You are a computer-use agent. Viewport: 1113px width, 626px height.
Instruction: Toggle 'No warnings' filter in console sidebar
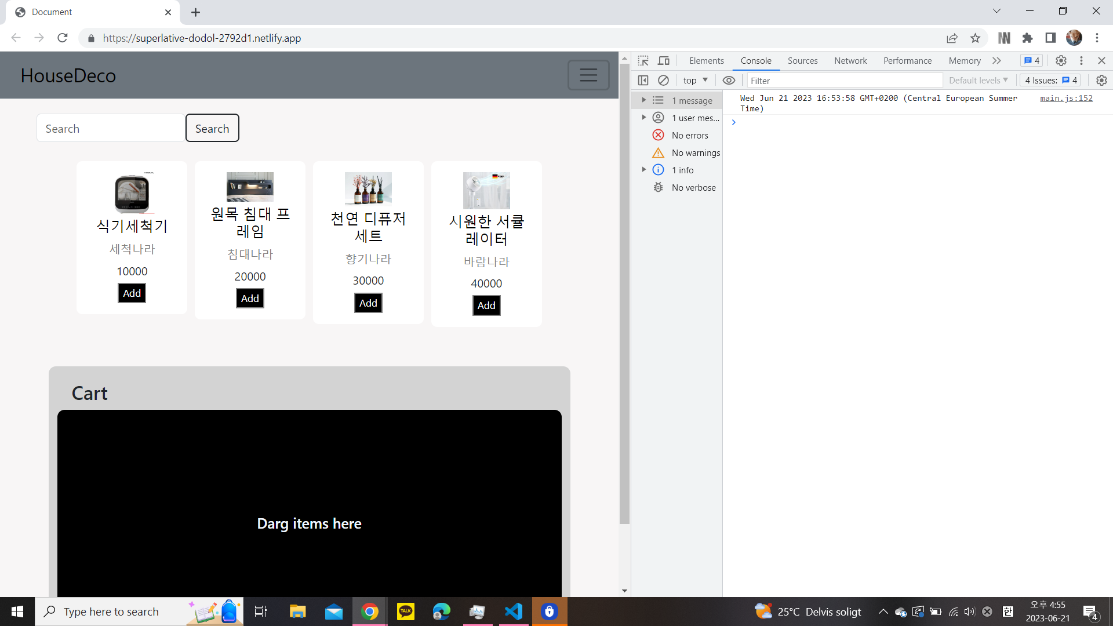696,152
